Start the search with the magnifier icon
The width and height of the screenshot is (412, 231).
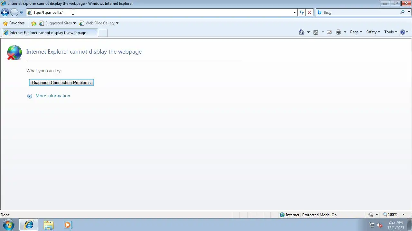pyautogui.click(x=402, y=12)
